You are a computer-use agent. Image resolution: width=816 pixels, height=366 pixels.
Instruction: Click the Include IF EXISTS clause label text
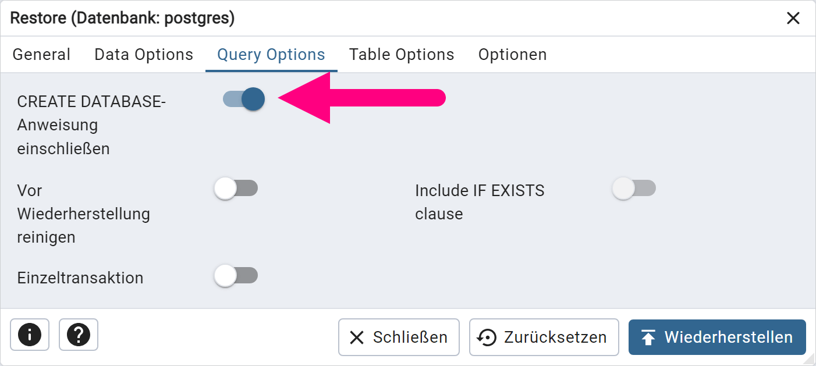point(480,202)
